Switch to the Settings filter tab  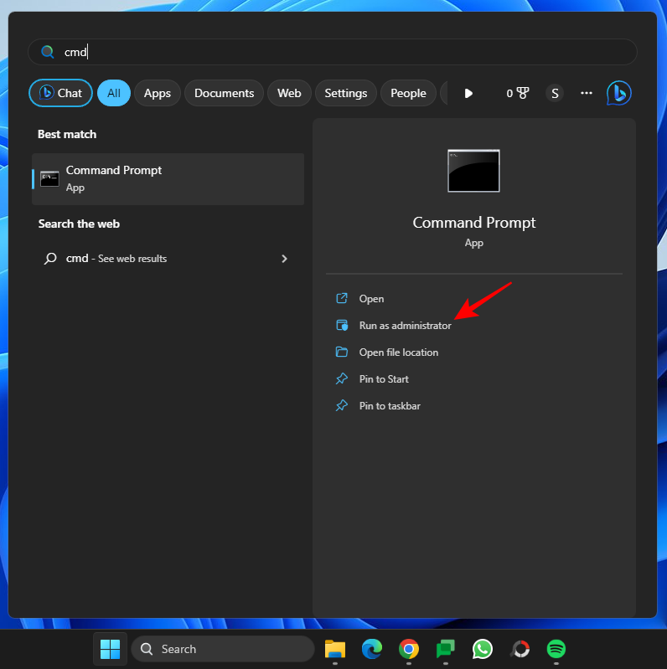coord(345,93)
